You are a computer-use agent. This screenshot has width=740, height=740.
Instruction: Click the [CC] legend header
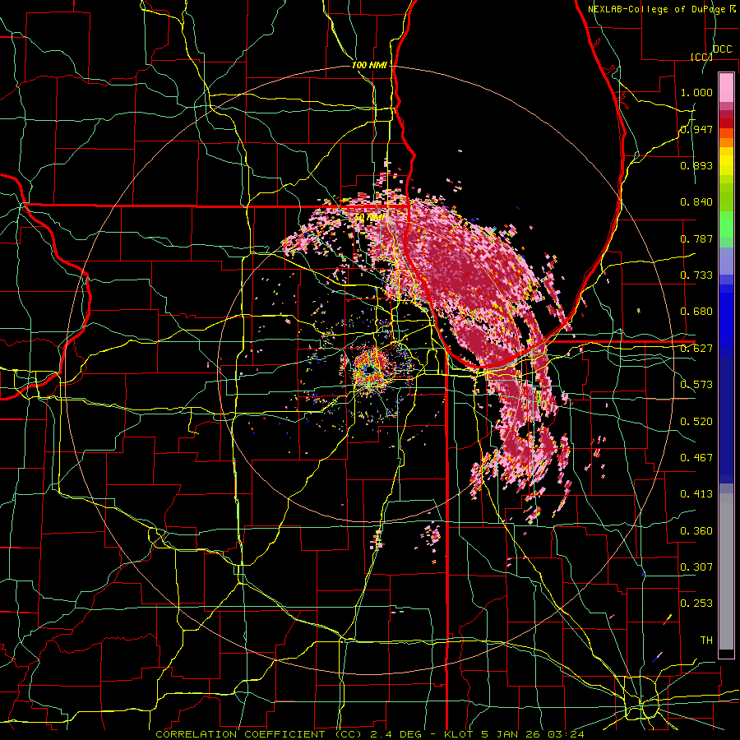coord(701,57)
